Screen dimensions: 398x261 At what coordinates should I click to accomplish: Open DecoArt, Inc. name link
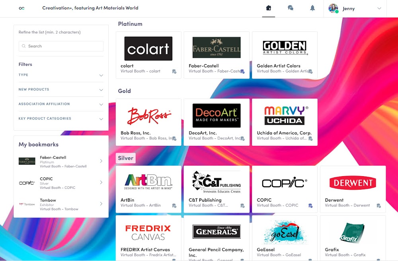[x=203, y=133]
